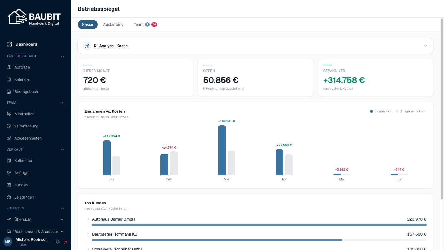Toggle the Einnahmen legend series

pos(381,111)
